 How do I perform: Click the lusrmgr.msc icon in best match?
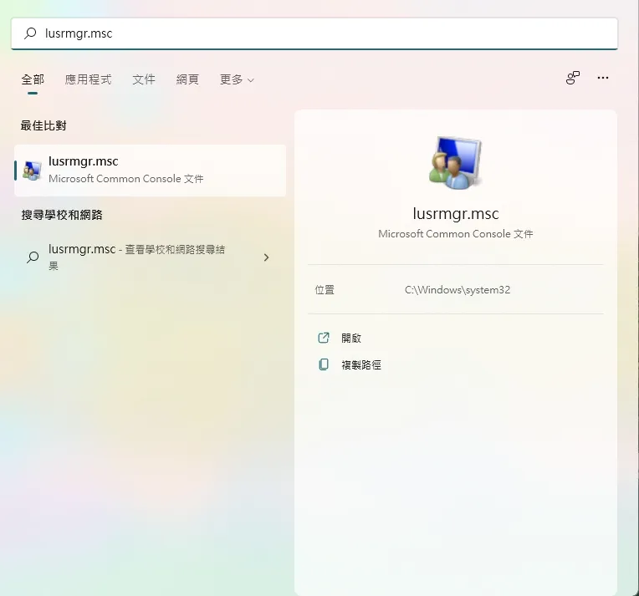pyautogui.click(x=32, y=171)
